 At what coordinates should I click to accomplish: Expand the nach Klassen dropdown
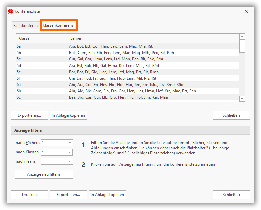tap(70, 152)
